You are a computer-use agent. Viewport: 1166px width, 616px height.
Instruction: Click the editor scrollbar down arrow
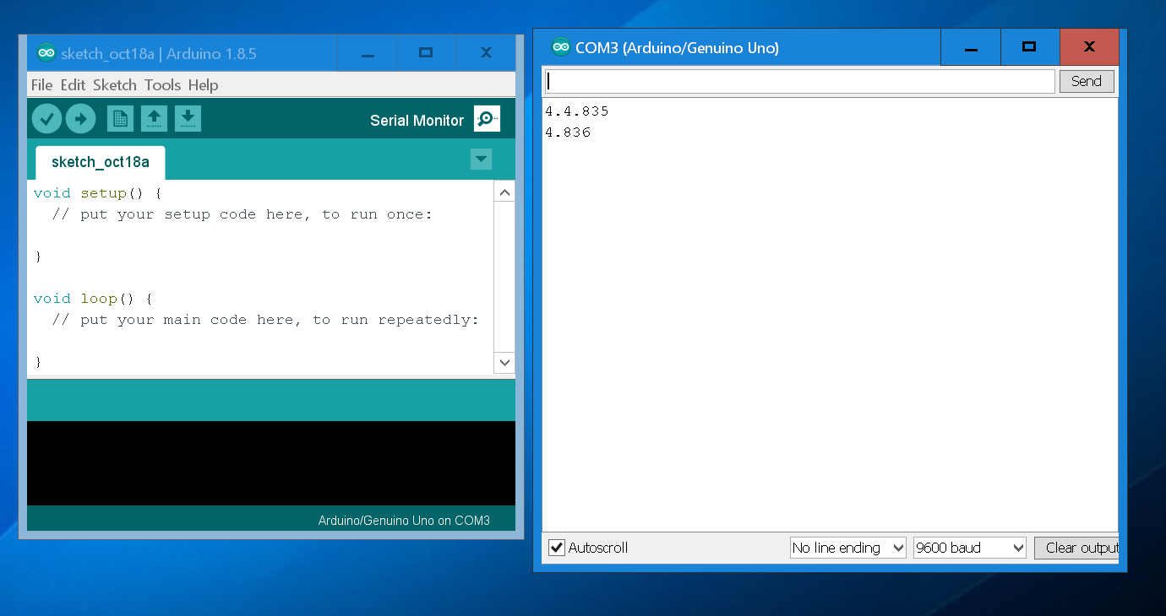click(x=504, y=363)
